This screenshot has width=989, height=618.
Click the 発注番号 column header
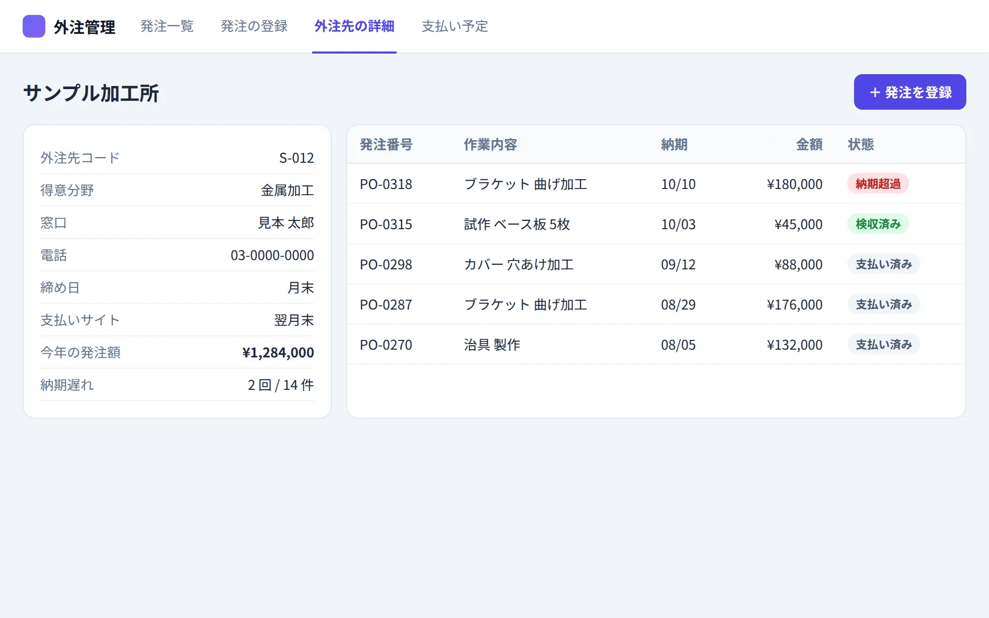(x=386, y=145)
